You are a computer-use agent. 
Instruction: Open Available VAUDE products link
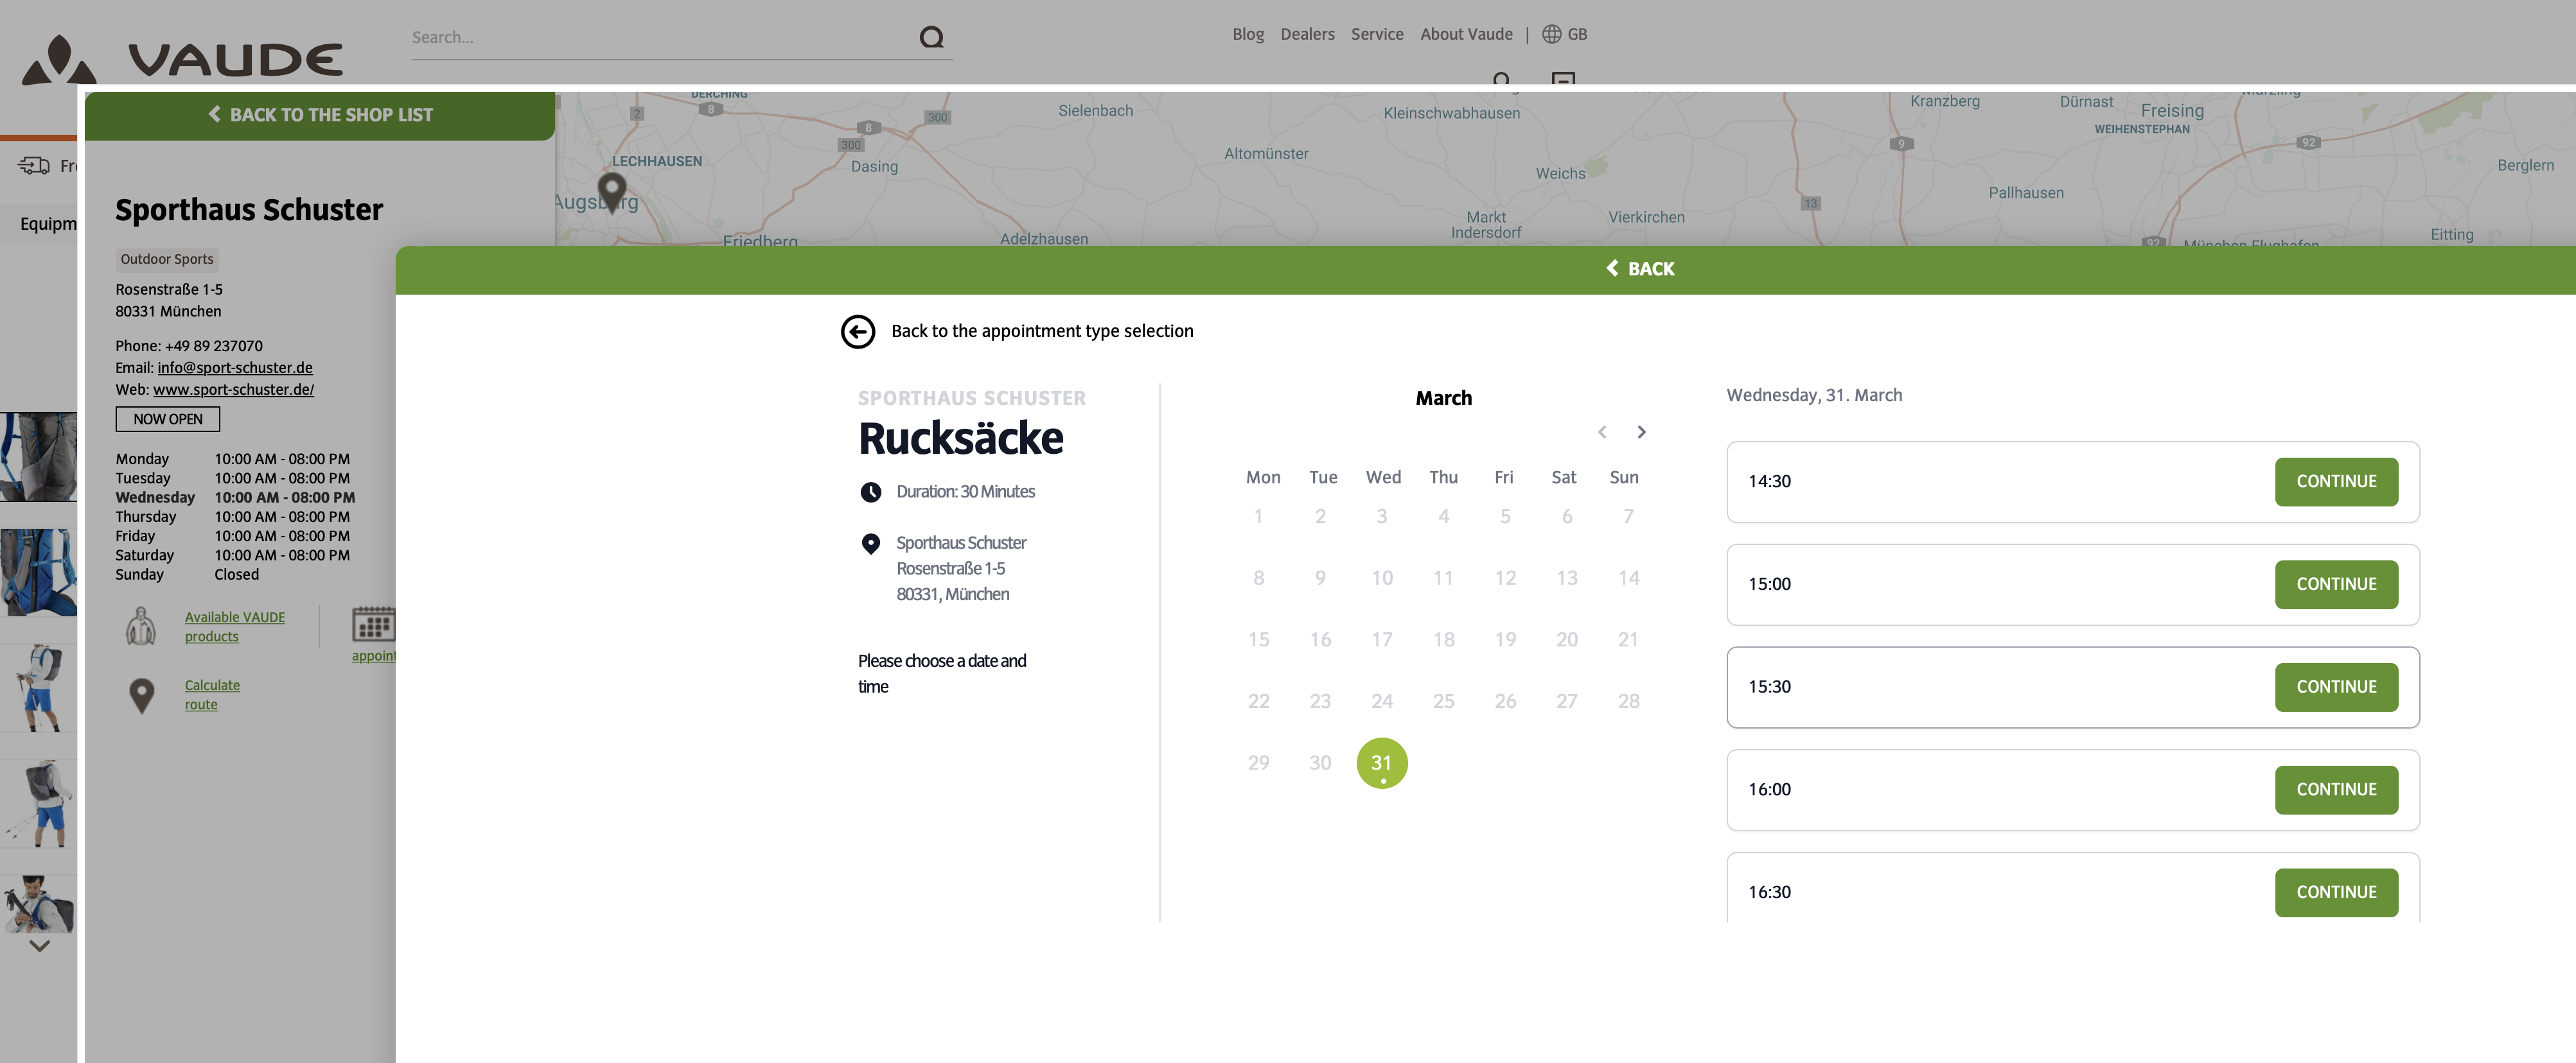234,627
